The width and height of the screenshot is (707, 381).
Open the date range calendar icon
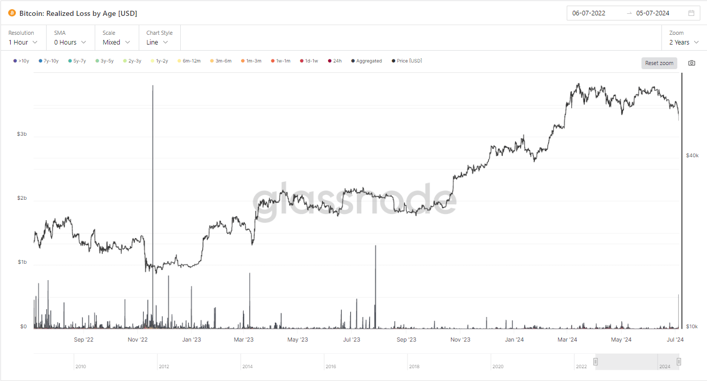(x=691, y=13)
